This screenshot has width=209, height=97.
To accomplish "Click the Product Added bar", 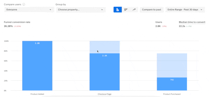I will [37, 66].
